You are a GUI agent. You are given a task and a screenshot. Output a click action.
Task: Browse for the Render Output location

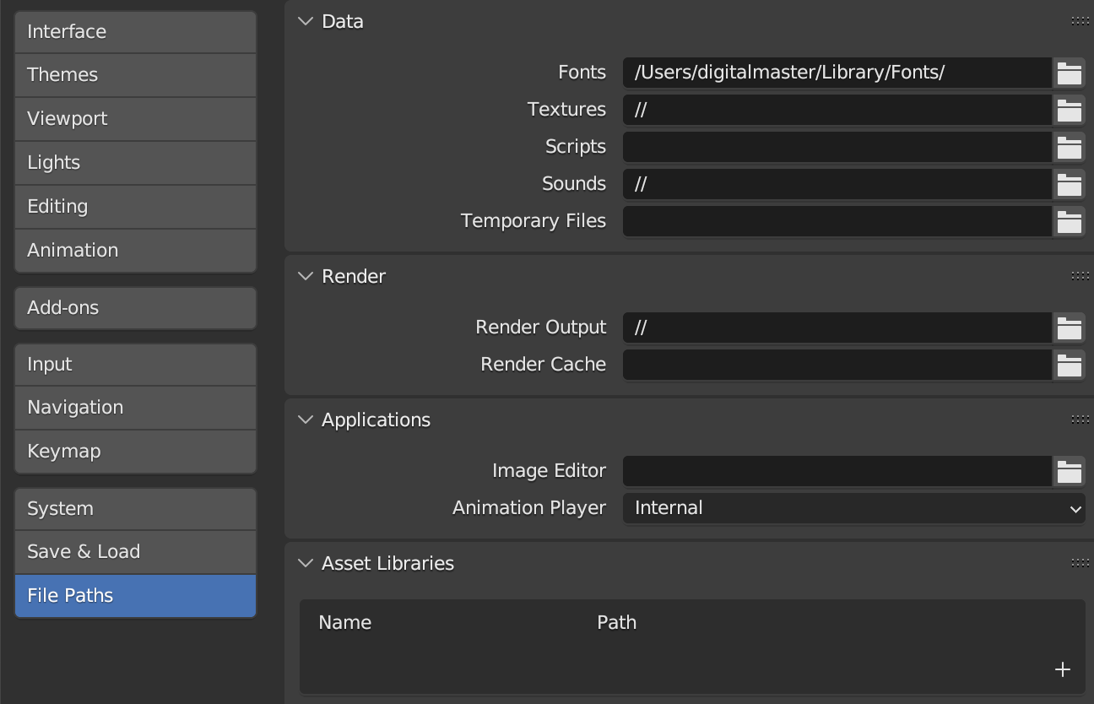pyautogui.click(x=1069, y=328)
